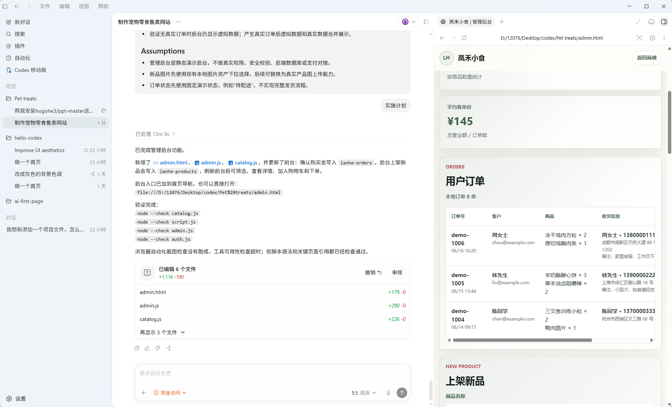Go forward with the title bar forward arrow
This screenshot has width=672, height=407.
pyautogui.click(x=29, y=6)
